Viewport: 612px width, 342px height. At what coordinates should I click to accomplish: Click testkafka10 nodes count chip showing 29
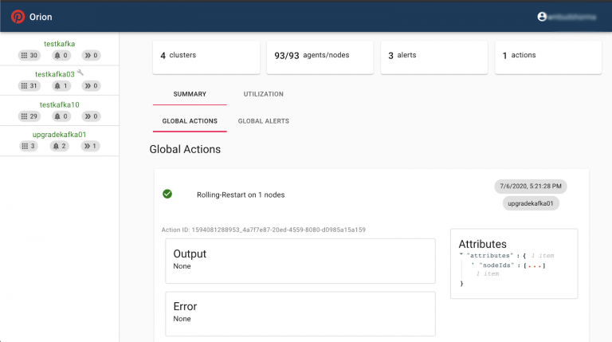(x=29, y=116)
